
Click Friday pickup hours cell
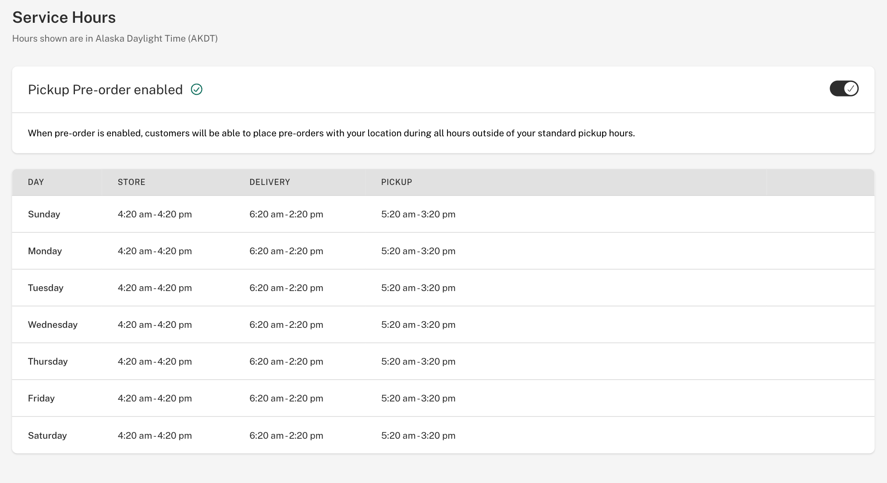pos(418,398)
